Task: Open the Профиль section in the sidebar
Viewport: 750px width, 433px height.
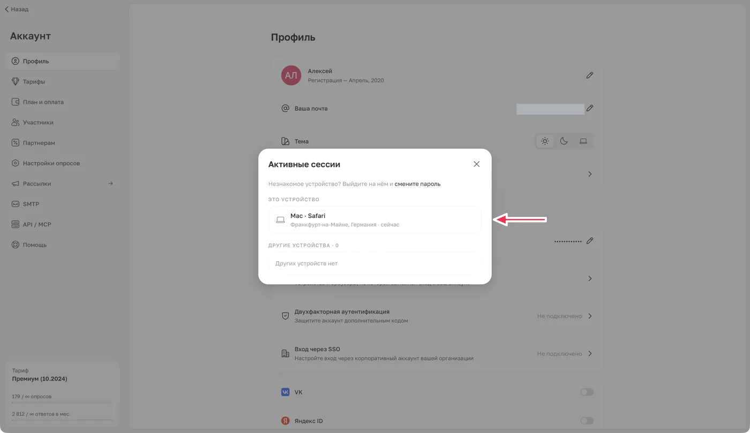Action: point(63,61)
